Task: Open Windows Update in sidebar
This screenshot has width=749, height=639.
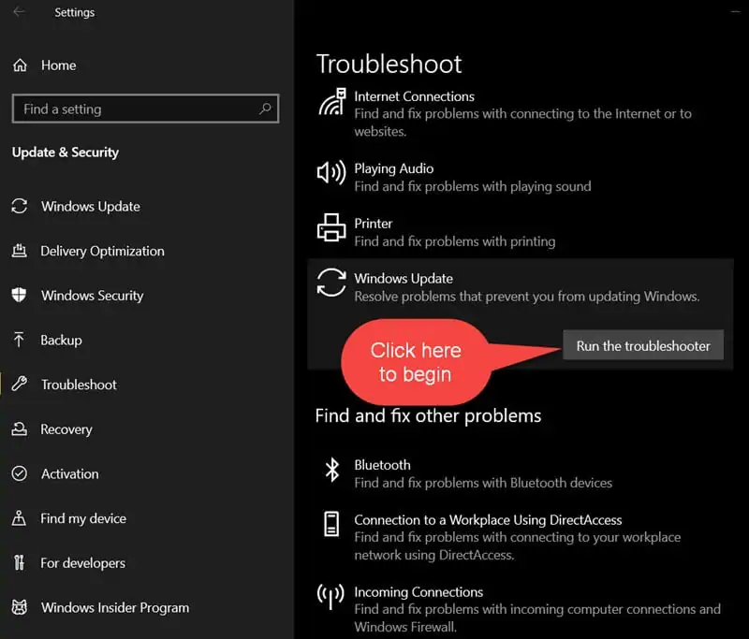Action: point(91,206)
